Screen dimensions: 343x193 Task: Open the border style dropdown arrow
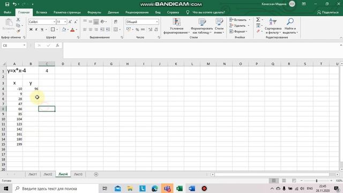tap(57, 29)
